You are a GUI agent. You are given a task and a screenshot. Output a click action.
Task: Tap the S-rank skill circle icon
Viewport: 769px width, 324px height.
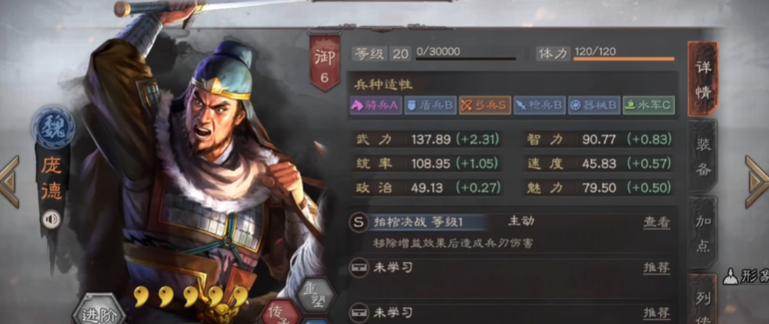[x=359, y=222]
